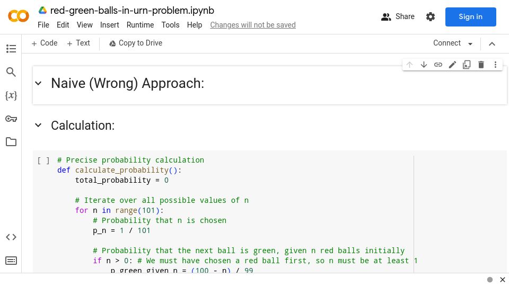Open Find and replace search panel
509x286 pixels.
pyautogui.click(x=11, y=72)
